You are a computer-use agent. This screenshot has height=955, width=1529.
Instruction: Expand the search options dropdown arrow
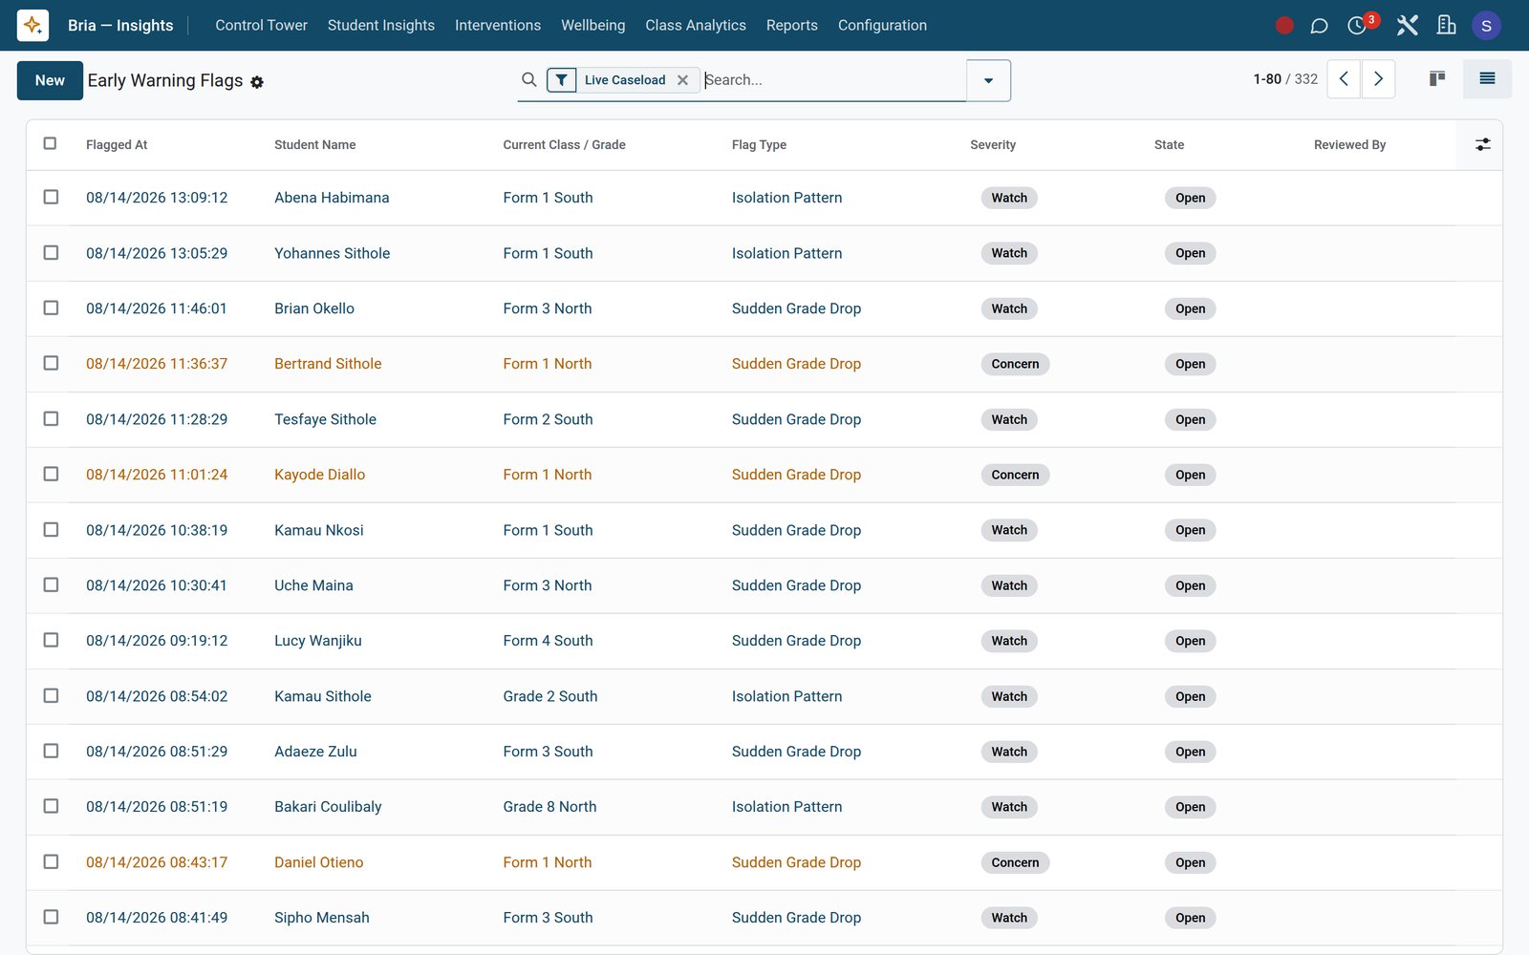point(988,80)
